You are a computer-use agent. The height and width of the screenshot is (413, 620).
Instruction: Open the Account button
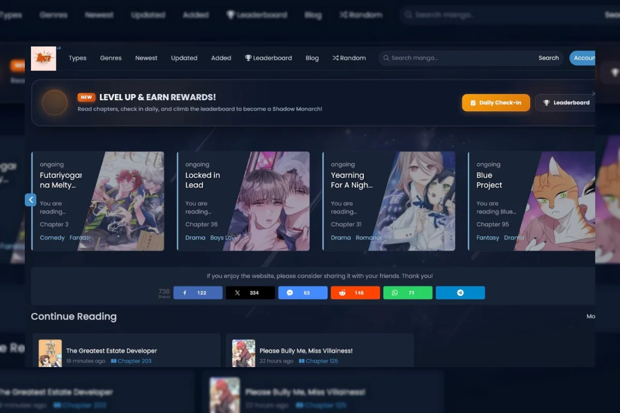tap(583, 58)
